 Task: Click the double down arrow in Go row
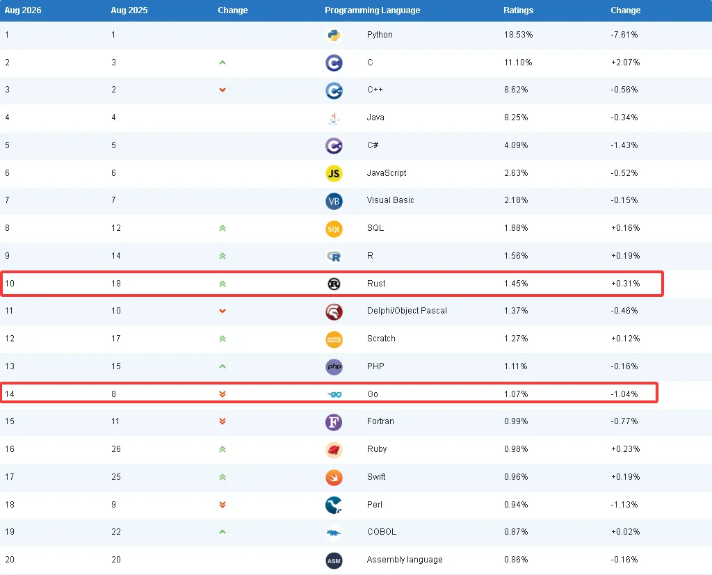222,394
